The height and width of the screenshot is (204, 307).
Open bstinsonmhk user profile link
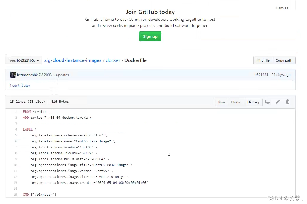tap(27, 75)
